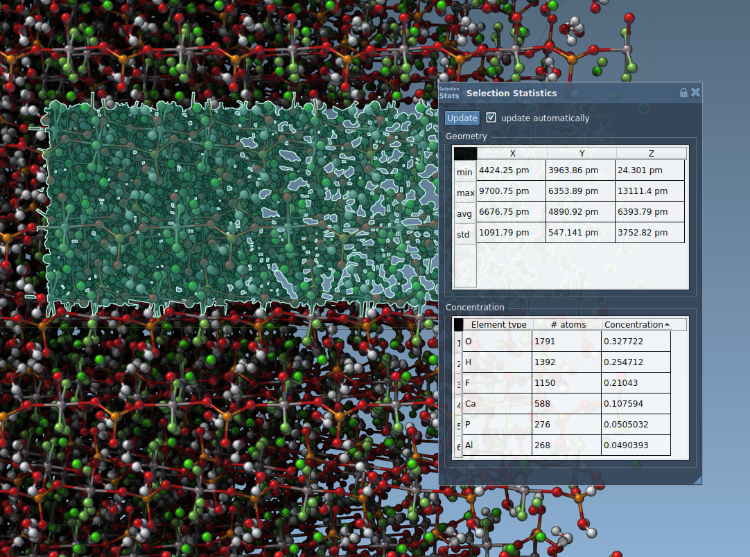Click the Geometry table corner select-all box
The image size is (750, 557).
click(464, 153)
